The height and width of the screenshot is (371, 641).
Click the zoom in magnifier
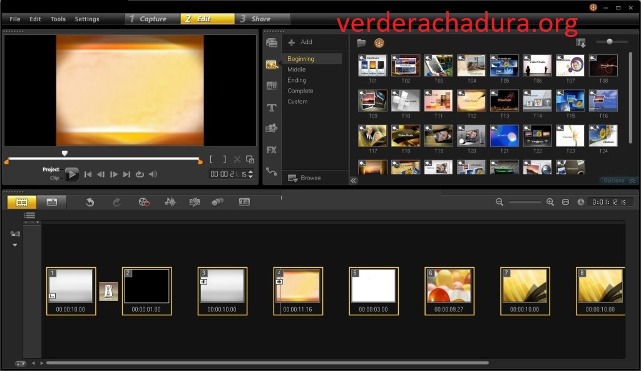click(550, 202)
